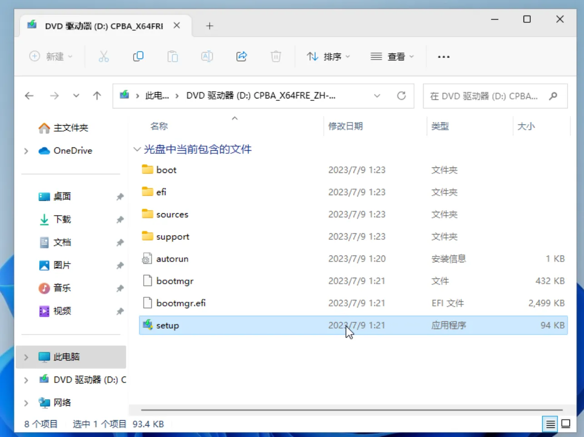Click the Paste clipboard icon
The image size is (584, 437).
pos(173,56)
